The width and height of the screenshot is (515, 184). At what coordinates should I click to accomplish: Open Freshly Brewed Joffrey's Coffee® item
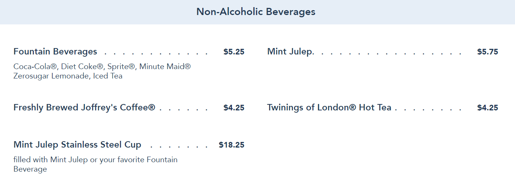(x=84, y=108)
